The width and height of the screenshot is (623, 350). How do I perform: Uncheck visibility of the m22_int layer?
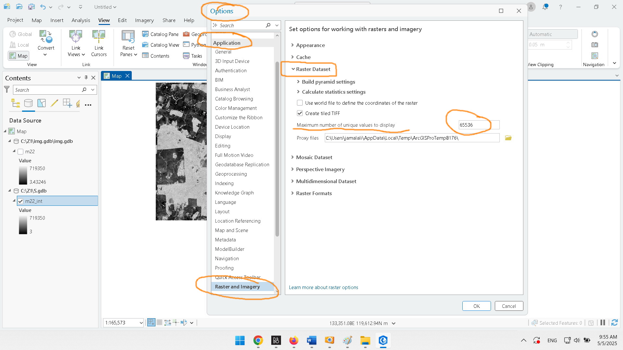[x=20, y=201]
